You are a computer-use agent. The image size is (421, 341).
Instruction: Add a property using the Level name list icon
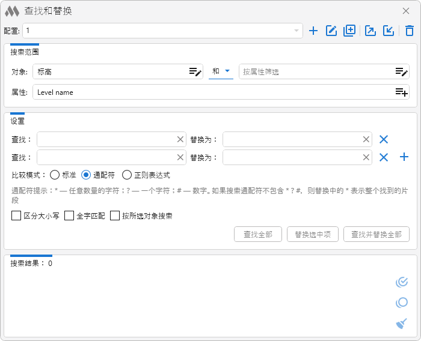(x=401, y=92)
